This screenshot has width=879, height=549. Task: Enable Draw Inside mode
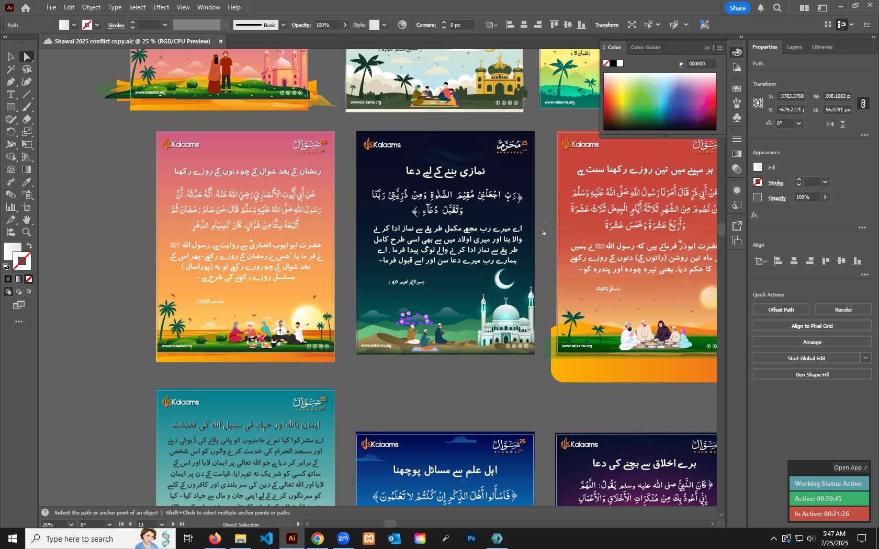pyautogui.click(x=29, y=292)
